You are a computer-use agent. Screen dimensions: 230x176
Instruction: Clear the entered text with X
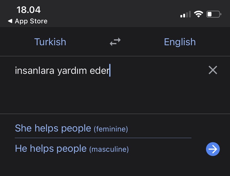point(213,70)
